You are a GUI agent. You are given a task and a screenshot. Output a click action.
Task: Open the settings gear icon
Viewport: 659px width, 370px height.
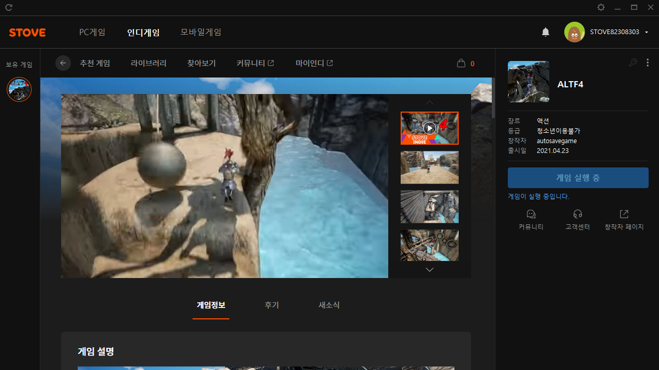[601, 7]
